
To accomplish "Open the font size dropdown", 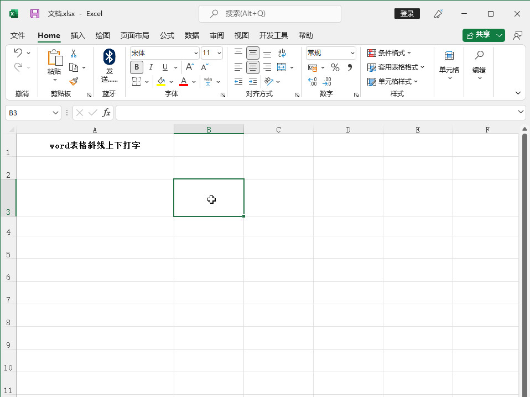I will [x=219, y=53].
